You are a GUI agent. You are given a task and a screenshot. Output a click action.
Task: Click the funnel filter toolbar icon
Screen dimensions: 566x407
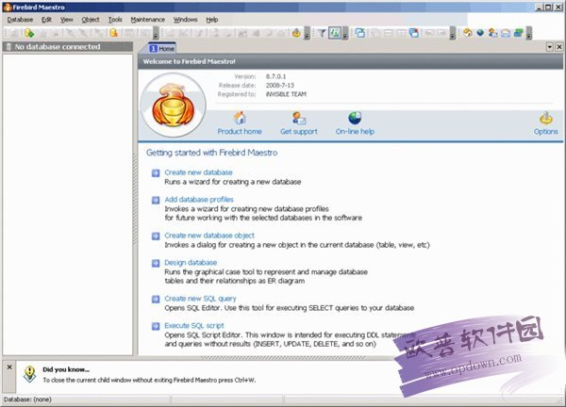pyautogui.click(x=322, y=34)
